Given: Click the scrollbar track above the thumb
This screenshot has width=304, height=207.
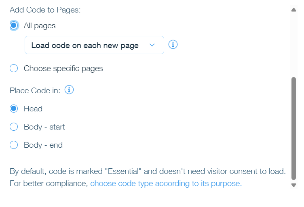Looking at the screenshot, I should point(294,44).
